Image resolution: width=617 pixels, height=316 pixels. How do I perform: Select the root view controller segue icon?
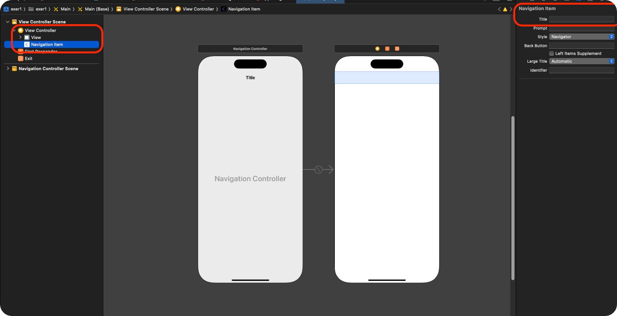tap(318, 169)
